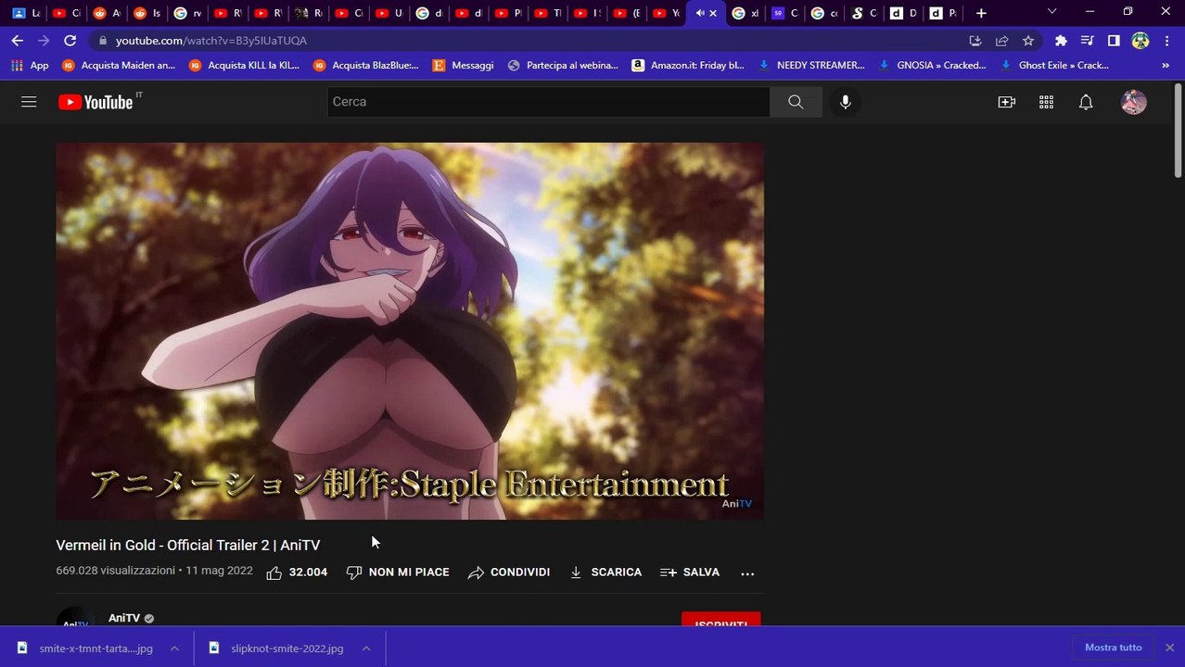Bookmark this page with the star
This screenshot has width=1185, height=667.
(x=1027, y=41)
